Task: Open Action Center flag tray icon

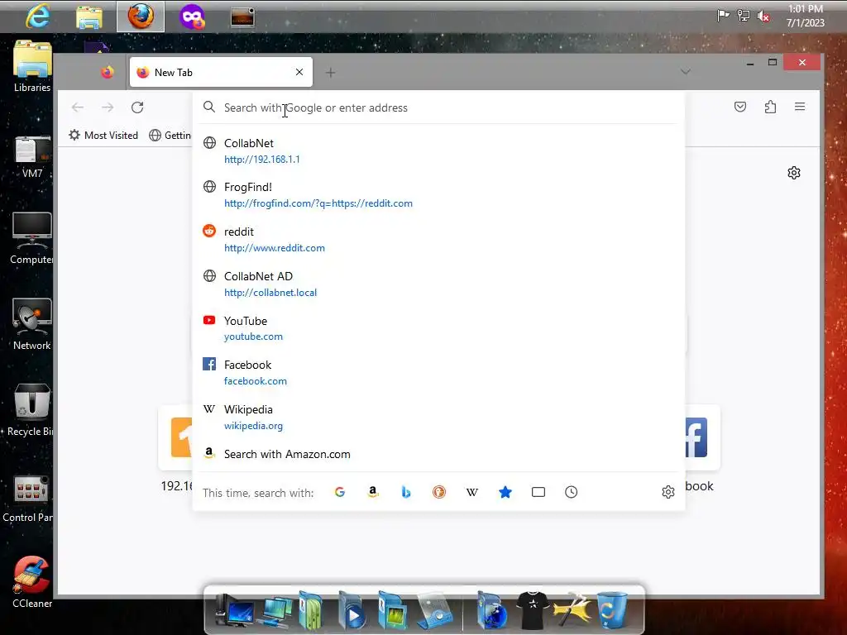Action: click(x=723, y=16)
